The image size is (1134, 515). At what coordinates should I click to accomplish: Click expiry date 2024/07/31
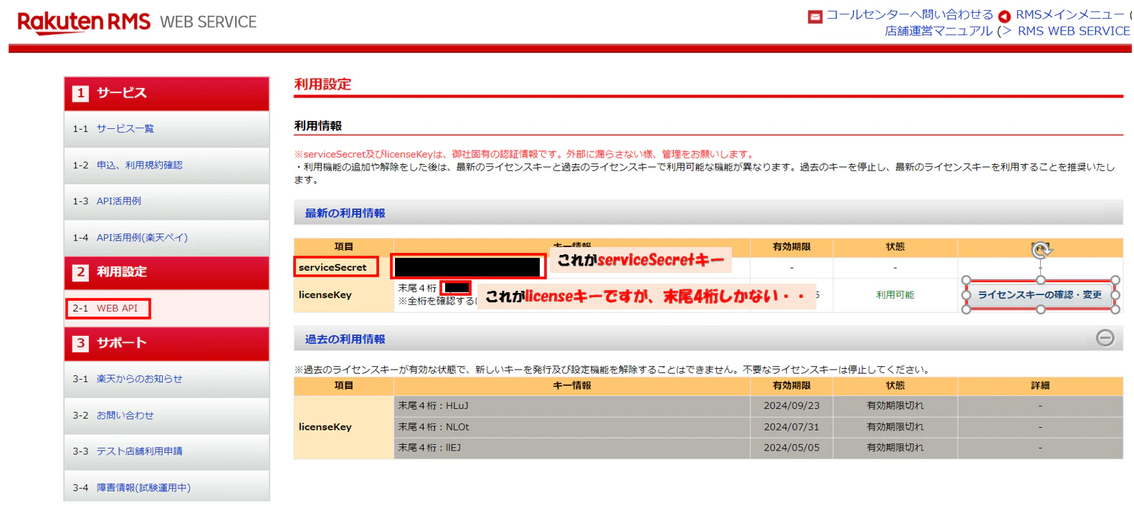(x=791, y=427)
